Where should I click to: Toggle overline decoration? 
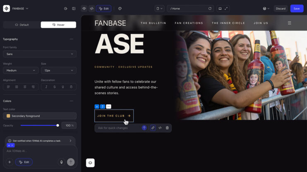pos(71,87)
